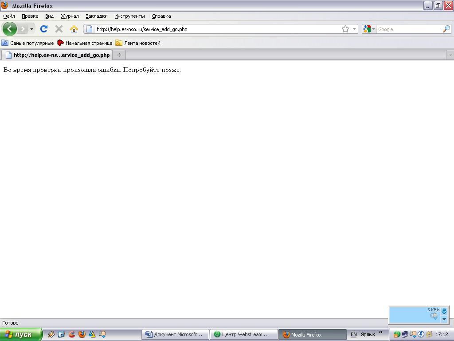Open the Google search engine selector
Screen dimensions: 454x341
click(369, 29)
